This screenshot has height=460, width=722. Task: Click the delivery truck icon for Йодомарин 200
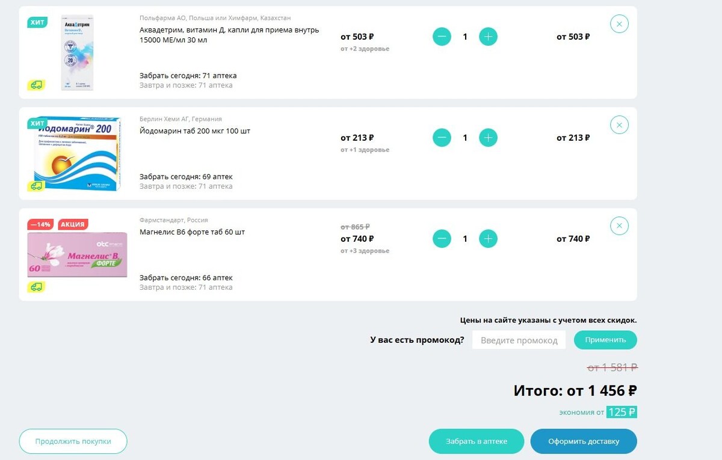pyautogui.click(x=37, y=186)
